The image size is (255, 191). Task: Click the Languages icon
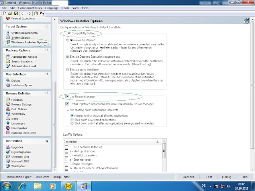(8, 123)
